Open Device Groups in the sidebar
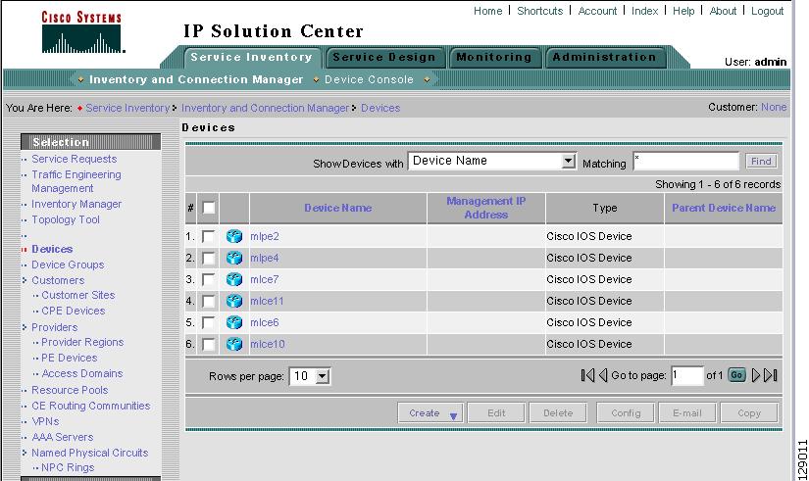 pyautogui.click(x=68, y=265)
